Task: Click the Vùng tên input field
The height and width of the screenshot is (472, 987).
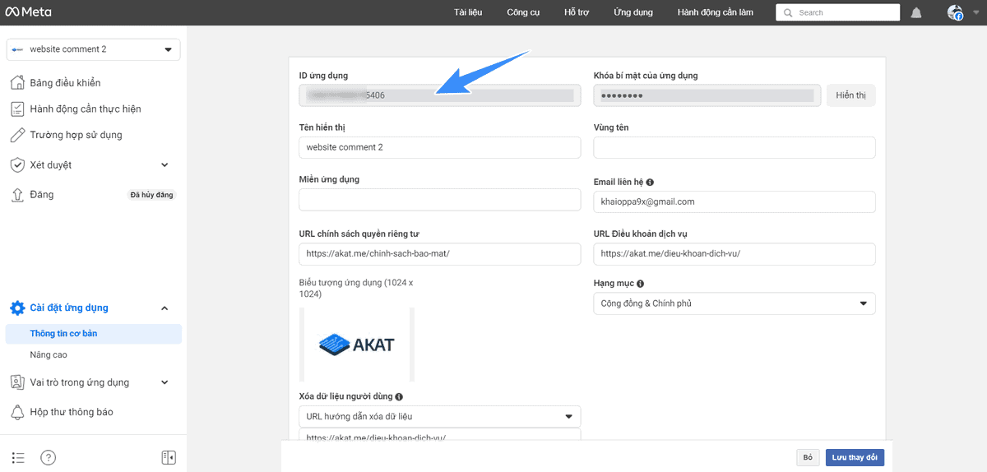Action: (734, 147)
